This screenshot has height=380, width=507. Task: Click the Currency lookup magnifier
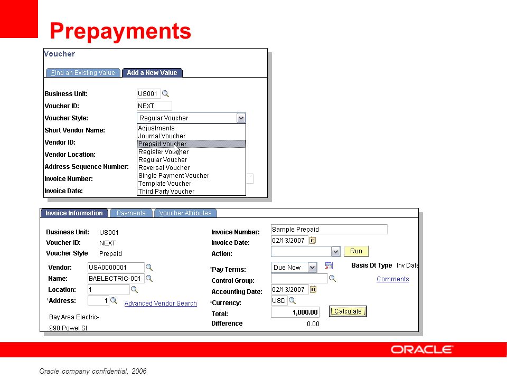click(292, 300)
